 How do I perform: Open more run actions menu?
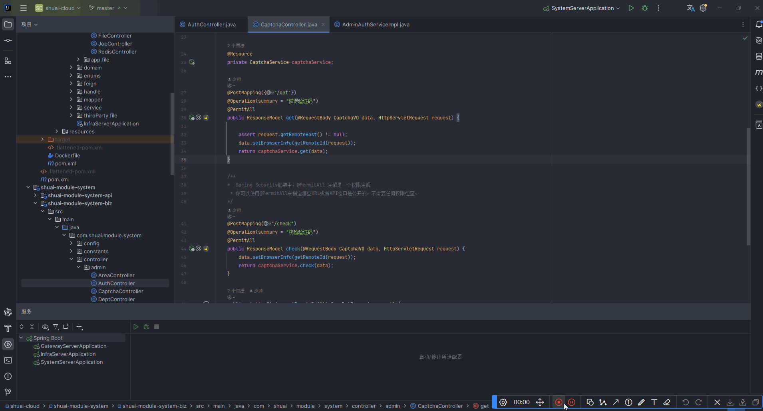point(658,8)
